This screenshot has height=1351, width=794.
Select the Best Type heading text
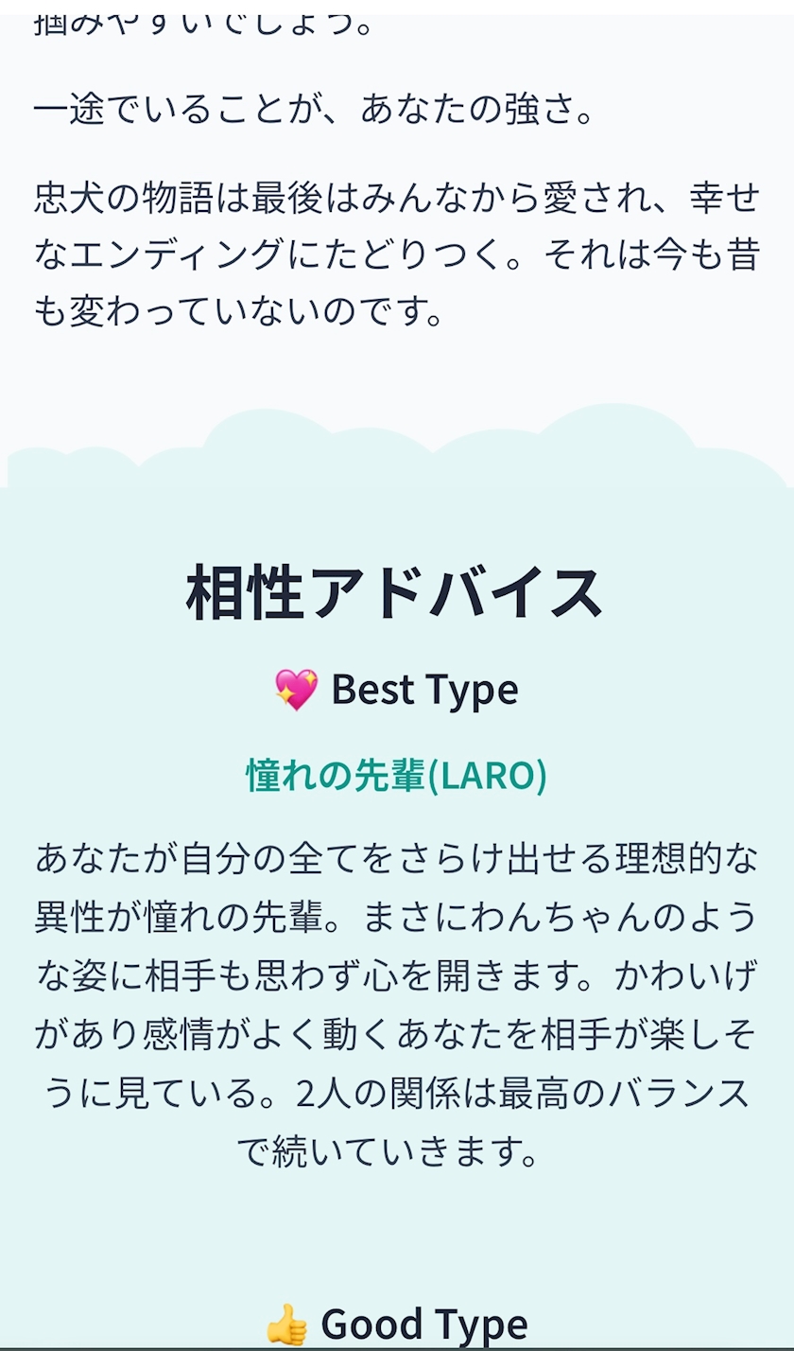tap(424, 690)
